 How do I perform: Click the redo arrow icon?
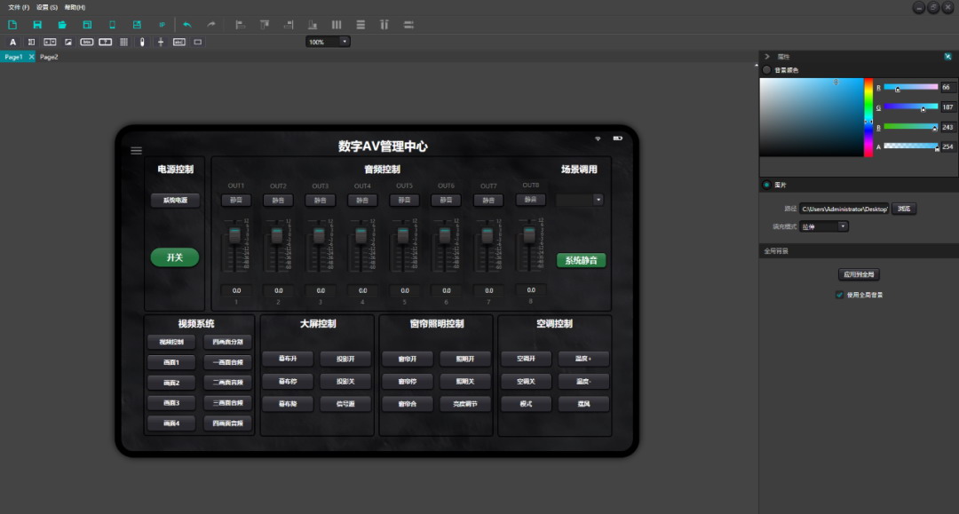[x=211, y=24]
